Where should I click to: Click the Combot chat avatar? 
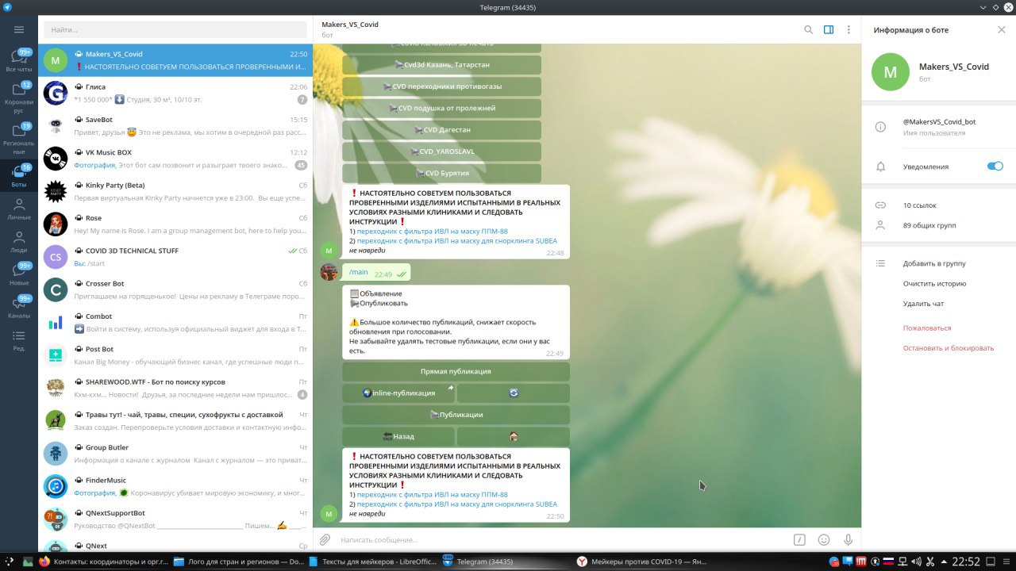click(x=56, y=322)
